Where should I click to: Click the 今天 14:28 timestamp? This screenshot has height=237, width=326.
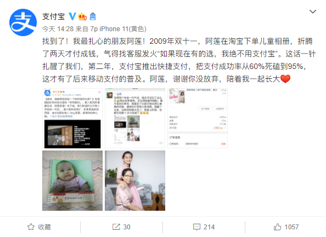58,29
